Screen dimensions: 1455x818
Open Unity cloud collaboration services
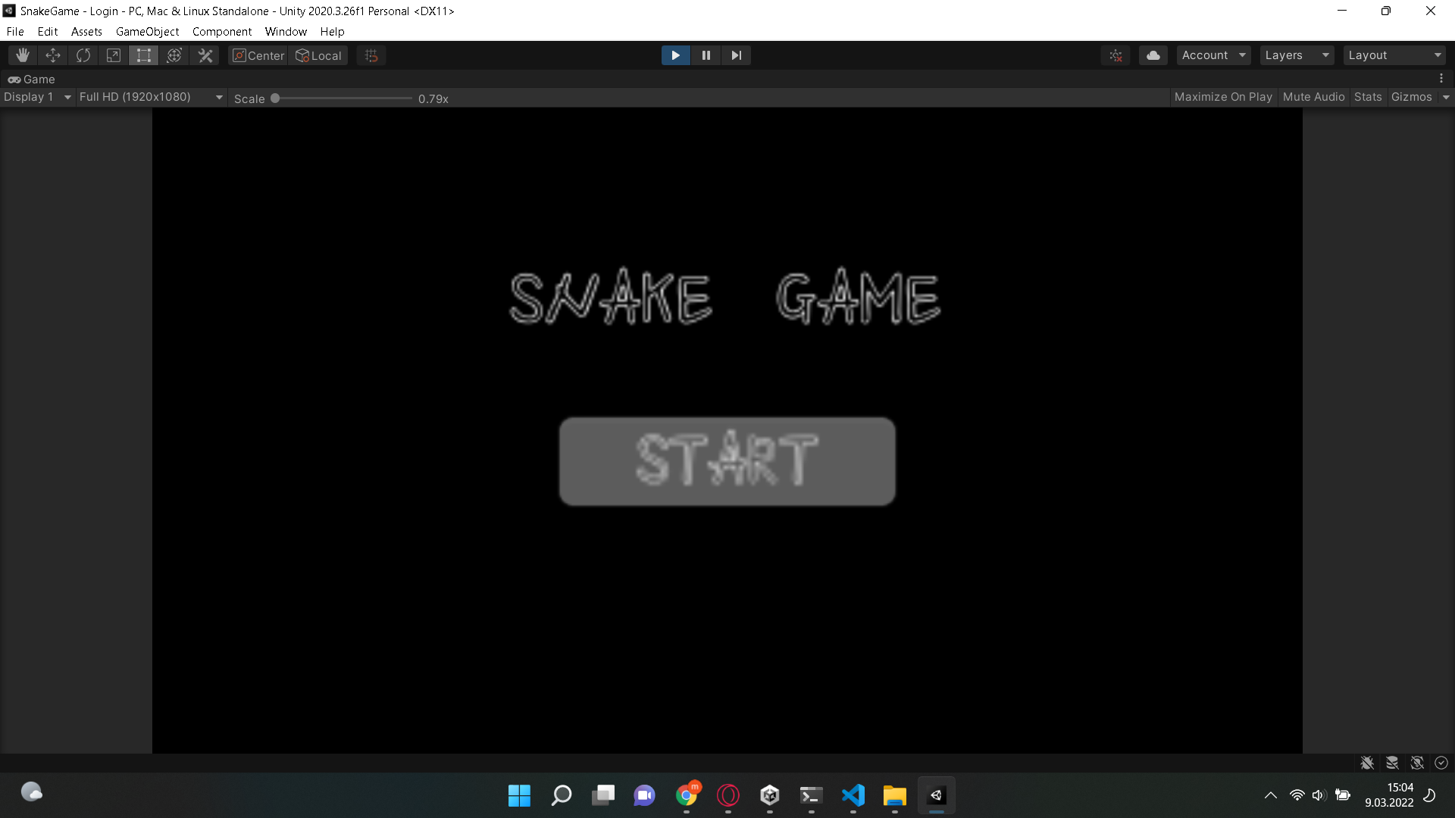tap(1153, 55)
